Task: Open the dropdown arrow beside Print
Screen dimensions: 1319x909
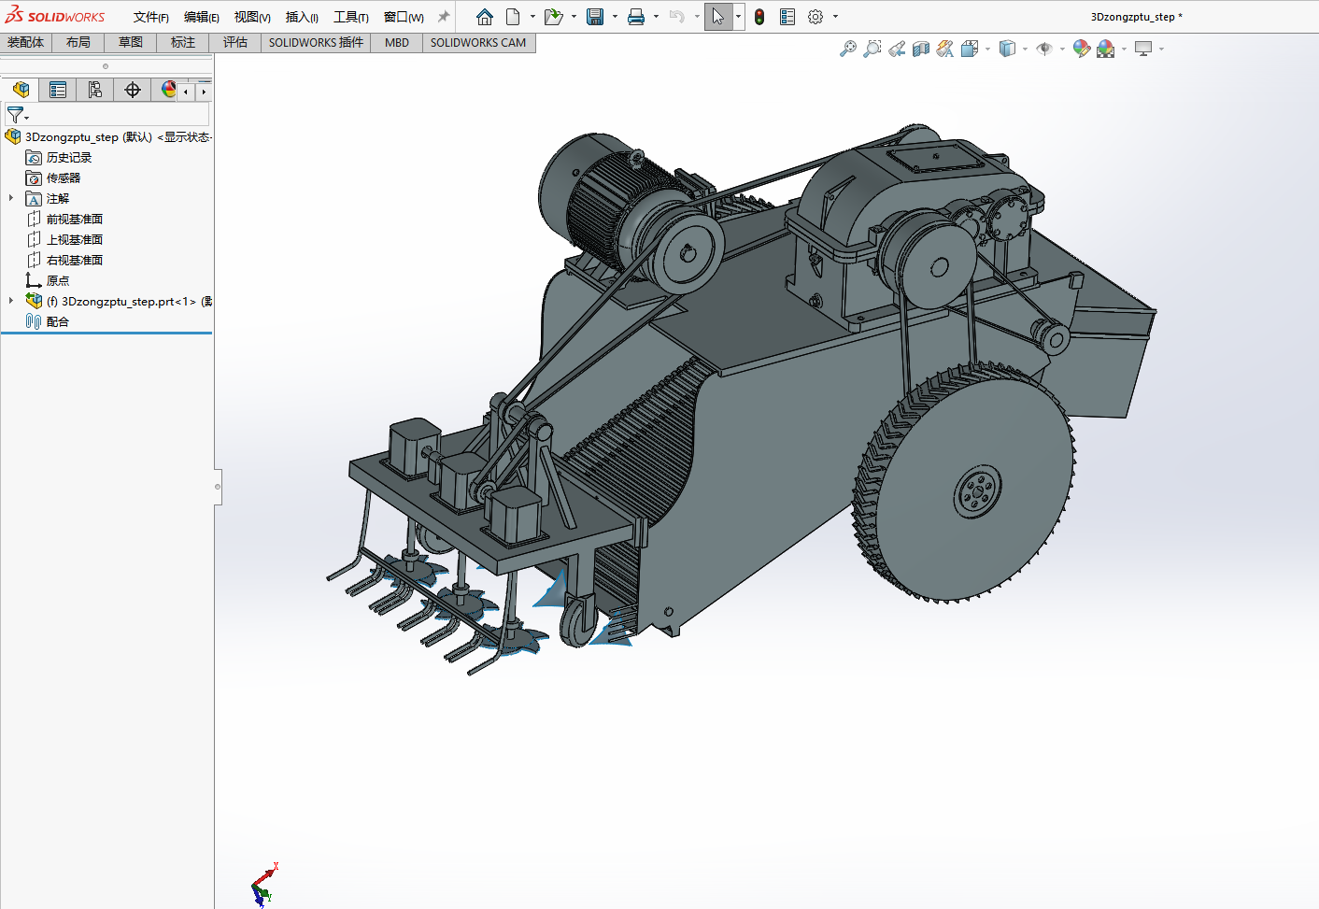Action: click(x=656, y=17)
